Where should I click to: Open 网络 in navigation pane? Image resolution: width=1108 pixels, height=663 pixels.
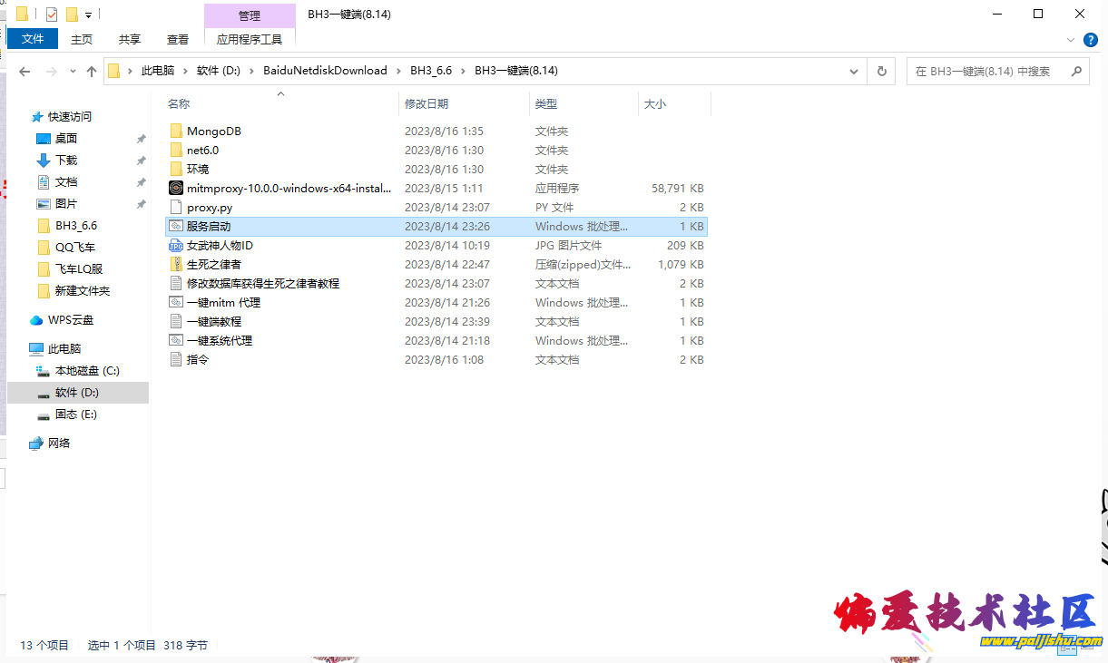click(59, 444)
